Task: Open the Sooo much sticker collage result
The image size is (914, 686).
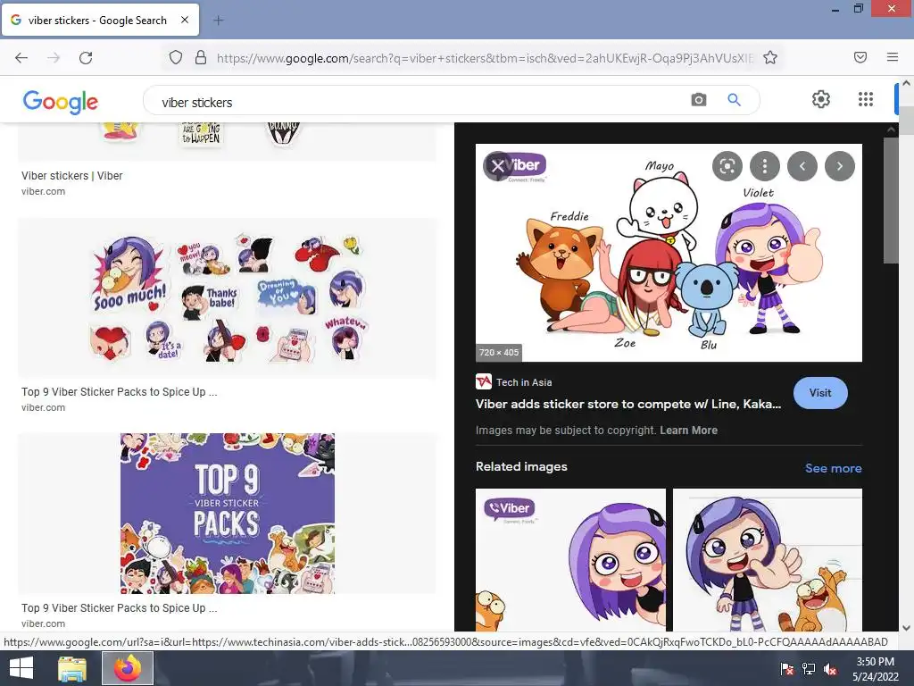Action: 228,298
